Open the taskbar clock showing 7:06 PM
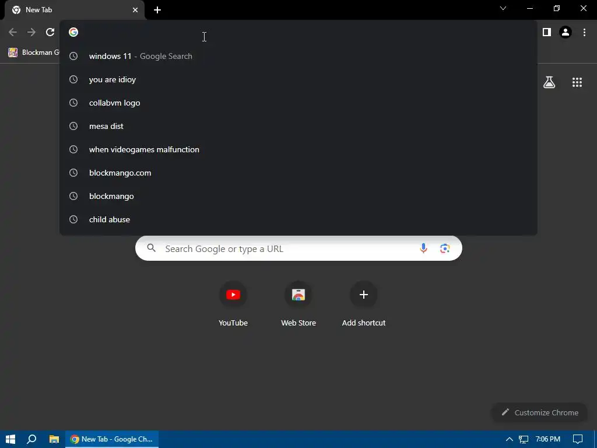 (x=548, y=439)
